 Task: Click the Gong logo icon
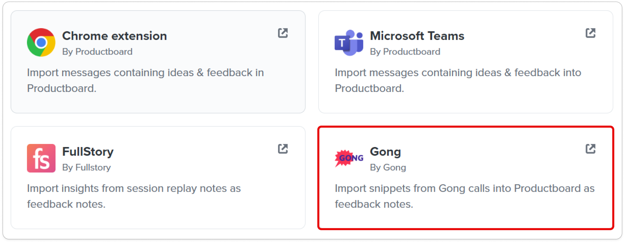click(349, 158)
